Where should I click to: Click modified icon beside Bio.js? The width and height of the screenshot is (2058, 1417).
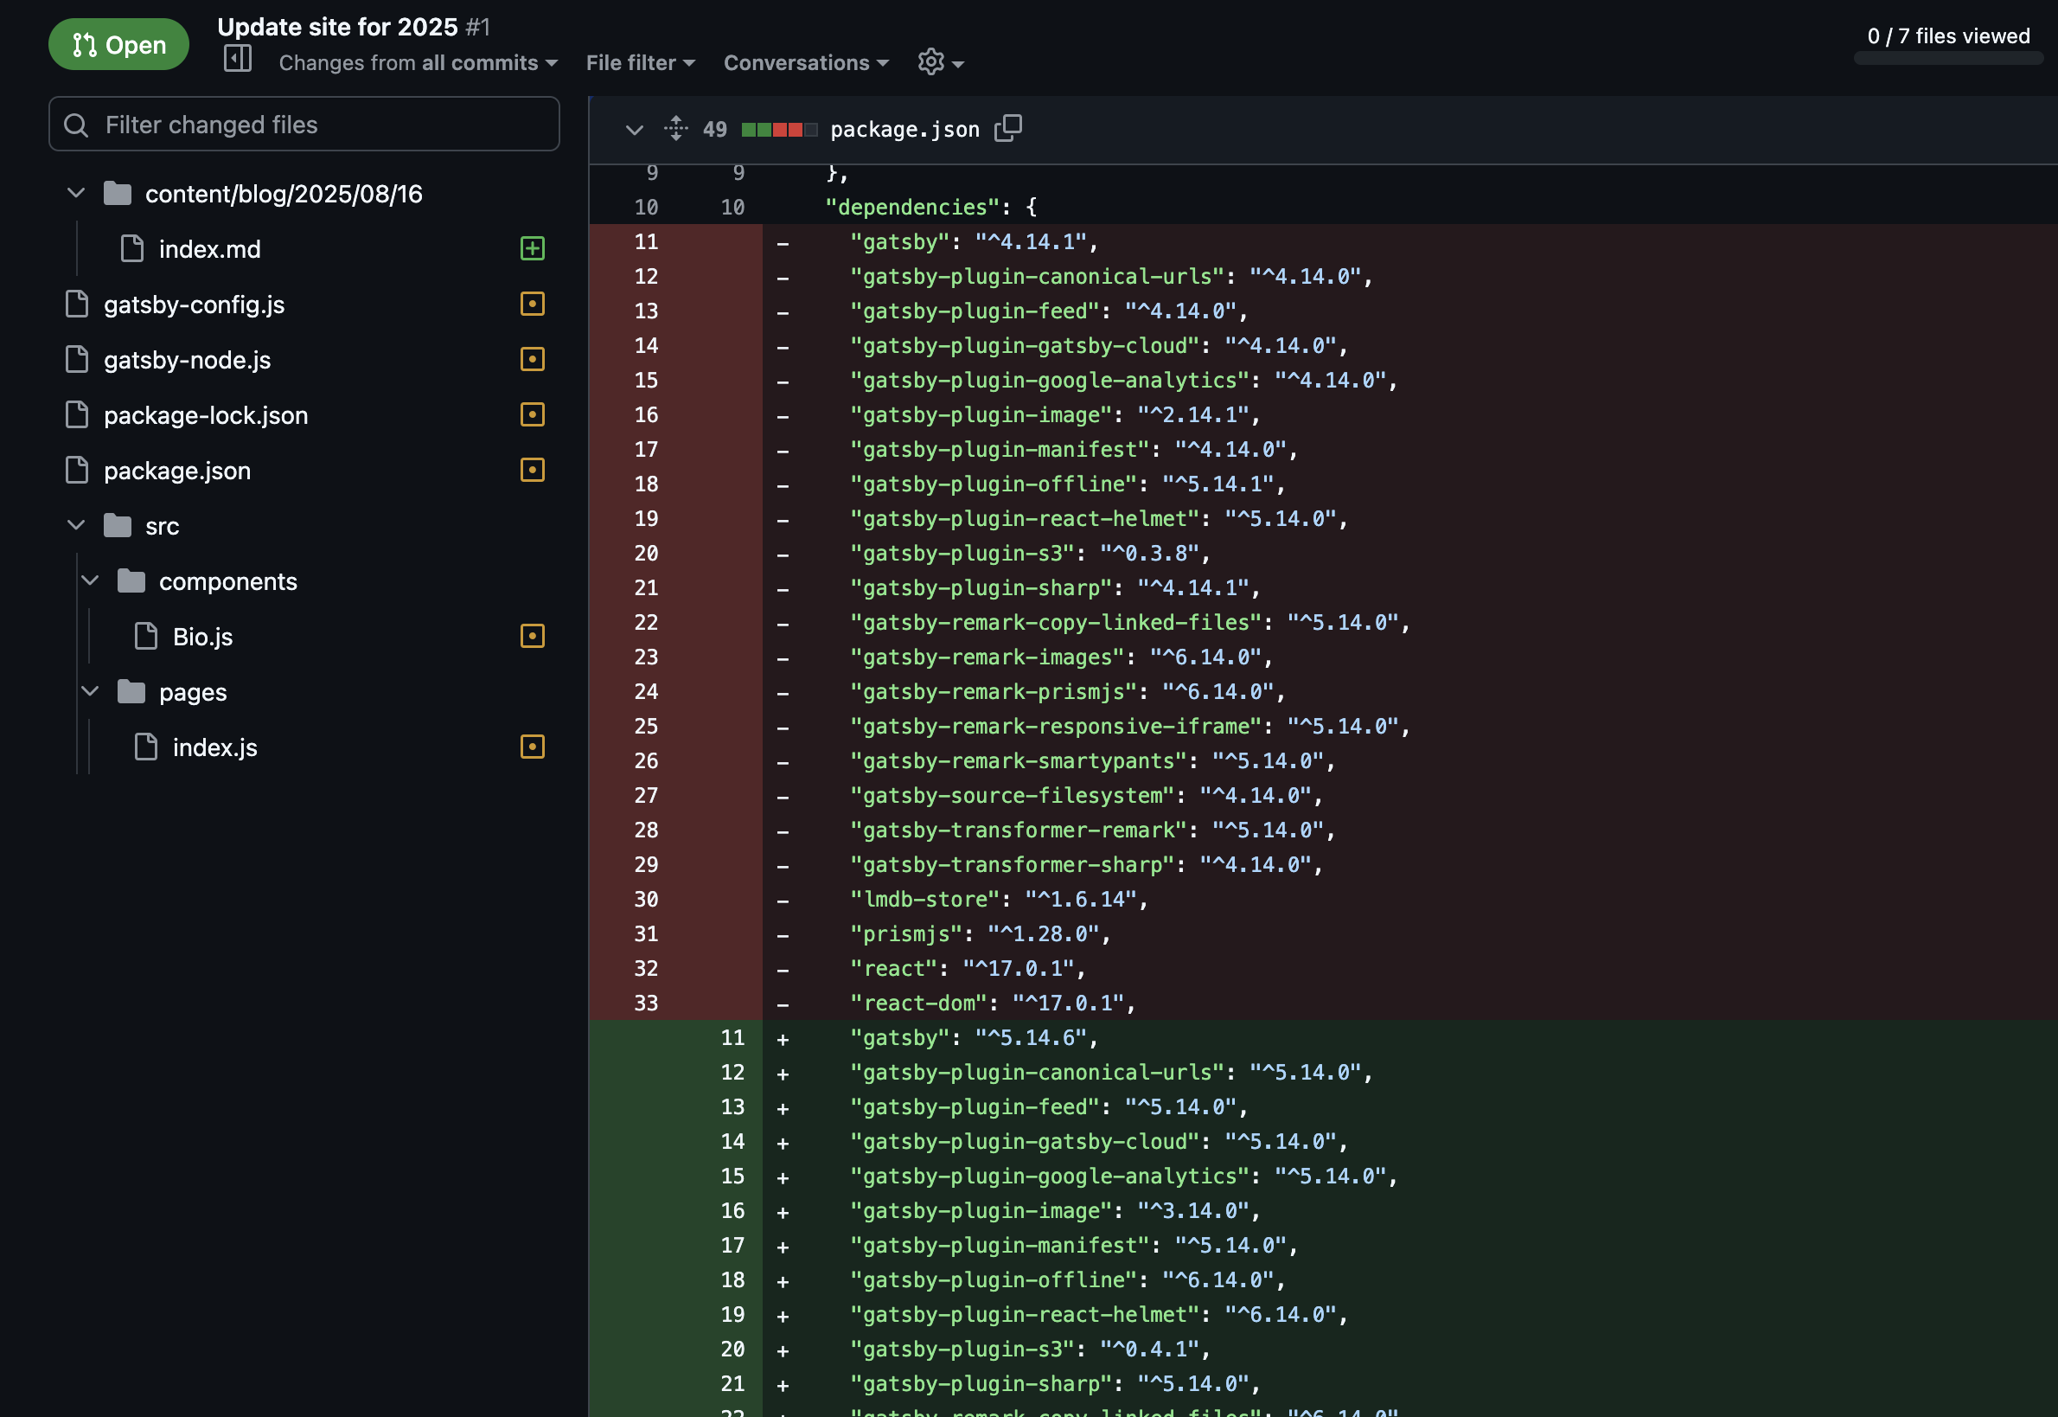532,636
